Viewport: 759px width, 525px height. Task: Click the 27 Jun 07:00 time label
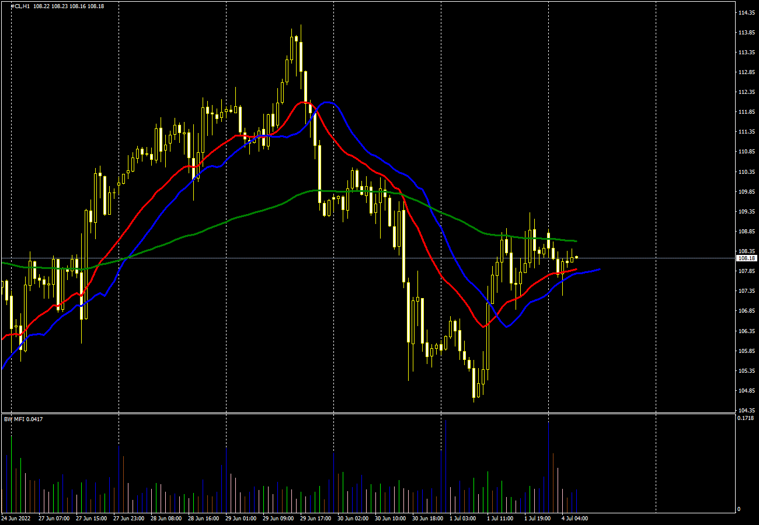click(x=54, y=518)
